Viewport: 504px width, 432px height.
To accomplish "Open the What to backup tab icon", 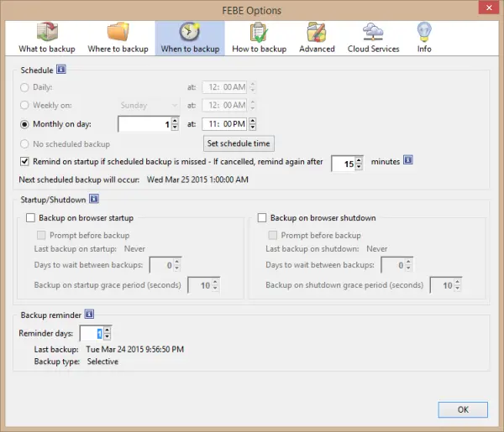I will pyautogui.click(x=47, y=32).
